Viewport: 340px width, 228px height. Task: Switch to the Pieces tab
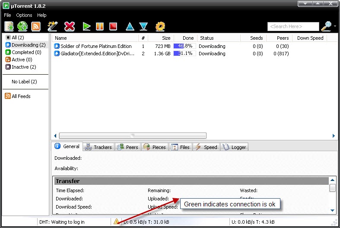pos(155,147)
